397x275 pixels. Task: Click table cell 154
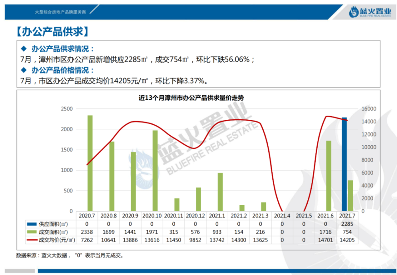click(239, 232)
